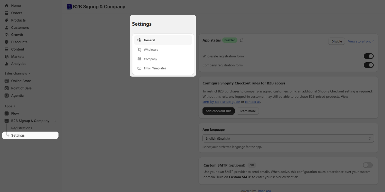
Task: Click the Discounts badge icon
Action: tap(7, 42)
